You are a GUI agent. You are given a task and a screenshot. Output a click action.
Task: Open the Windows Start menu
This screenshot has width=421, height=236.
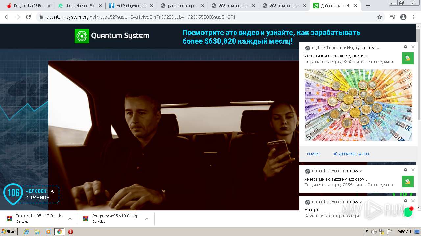point(9,231)
